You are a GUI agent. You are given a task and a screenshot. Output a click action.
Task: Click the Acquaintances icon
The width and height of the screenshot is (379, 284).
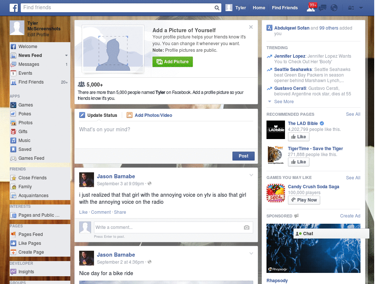pyautogui.click(x=13, y=196)
